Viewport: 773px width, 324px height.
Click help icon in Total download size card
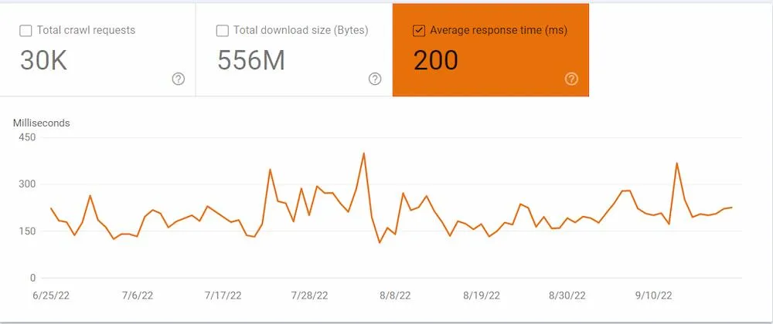(375, 79)
